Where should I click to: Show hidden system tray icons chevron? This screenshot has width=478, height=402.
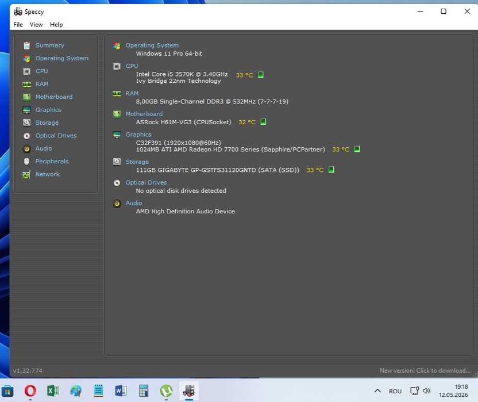click(377, 391)
